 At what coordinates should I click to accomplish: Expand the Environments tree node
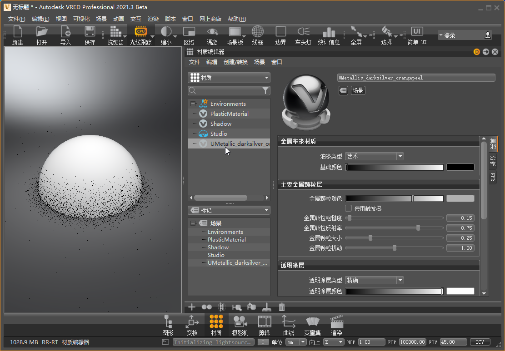[x=193, y=104]
